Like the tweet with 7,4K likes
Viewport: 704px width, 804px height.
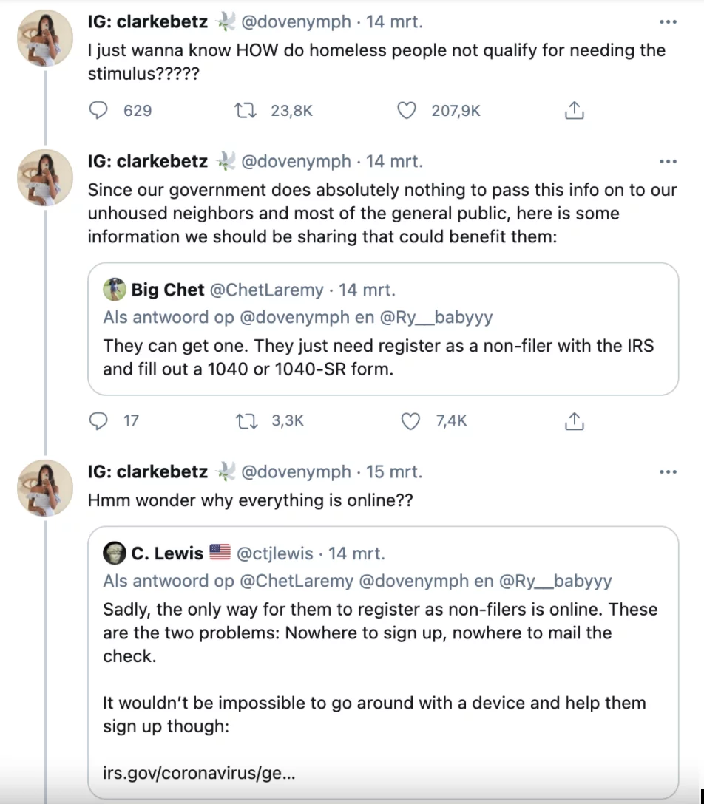(410, 420)
